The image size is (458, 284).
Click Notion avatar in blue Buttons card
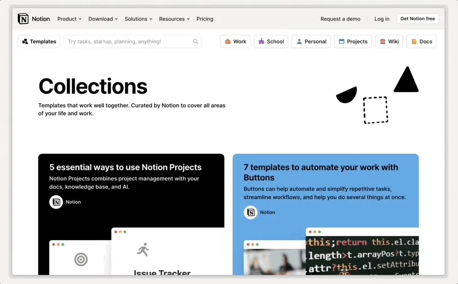pos(250,212)
